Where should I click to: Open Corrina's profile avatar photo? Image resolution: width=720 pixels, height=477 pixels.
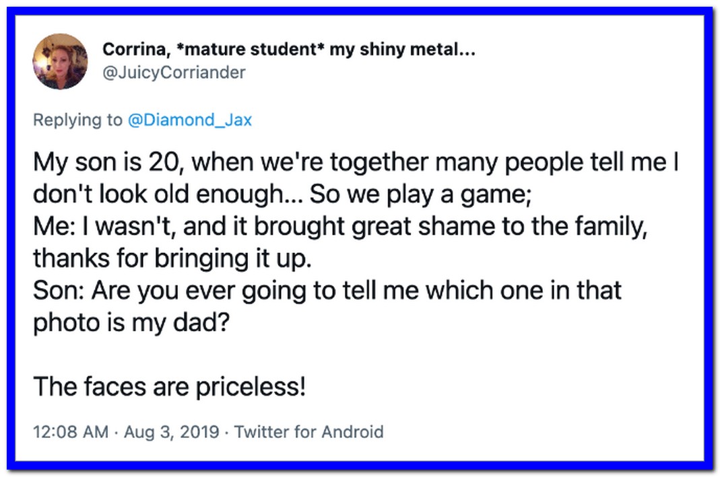point(60,61)
